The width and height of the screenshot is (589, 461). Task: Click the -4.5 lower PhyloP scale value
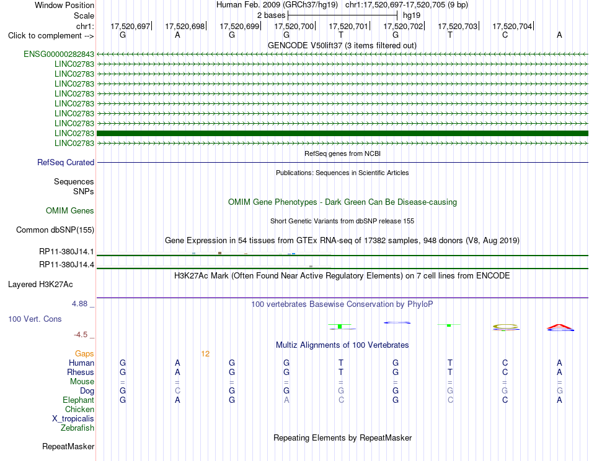tap(81, 334)
